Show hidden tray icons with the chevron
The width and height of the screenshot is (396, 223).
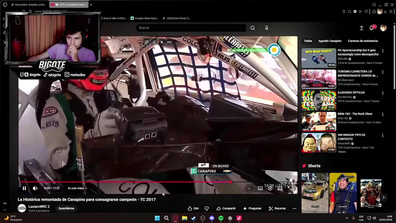click(346, 218)
